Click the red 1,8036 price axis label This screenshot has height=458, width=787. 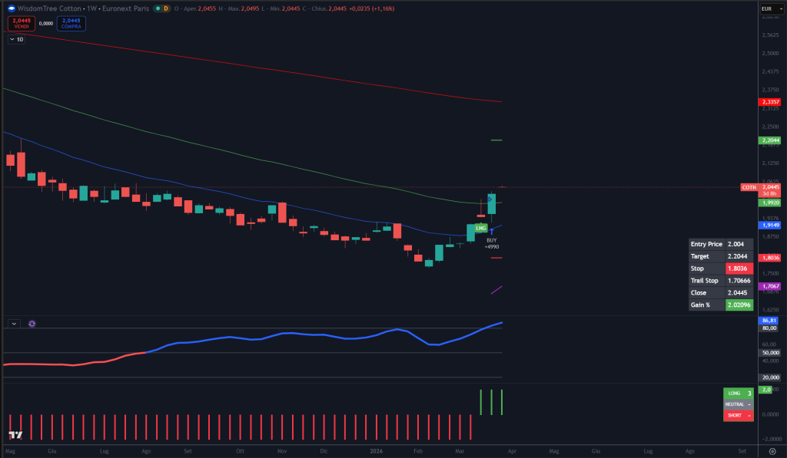pyautogui.click(x=770, y=258)
